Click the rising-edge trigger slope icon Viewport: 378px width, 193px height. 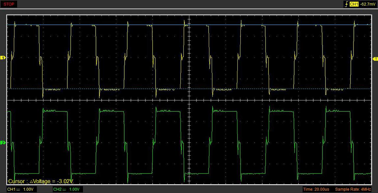pyautogui.click(x=346, y=4)
